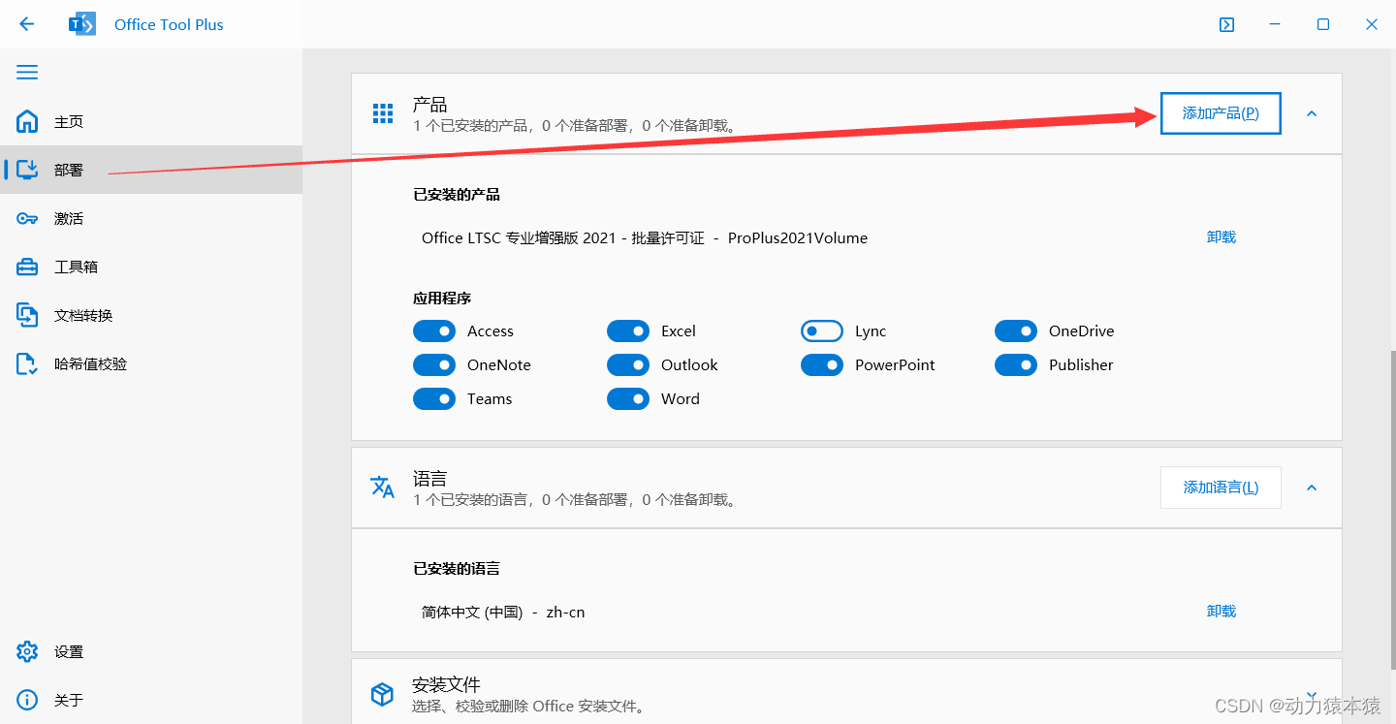The width and height of the screenshot is (1396, 724).
Task: Toggle the Teams application switch
Action: (x=434, y=399)
